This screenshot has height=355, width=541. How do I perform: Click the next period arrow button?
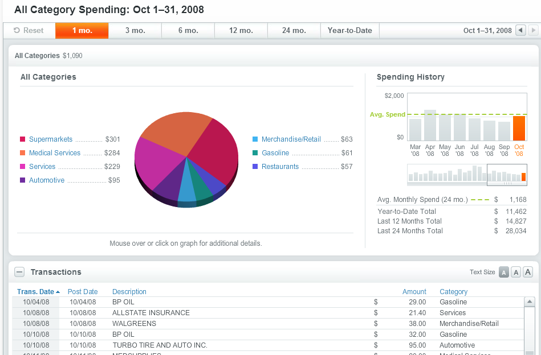(533, 30)
